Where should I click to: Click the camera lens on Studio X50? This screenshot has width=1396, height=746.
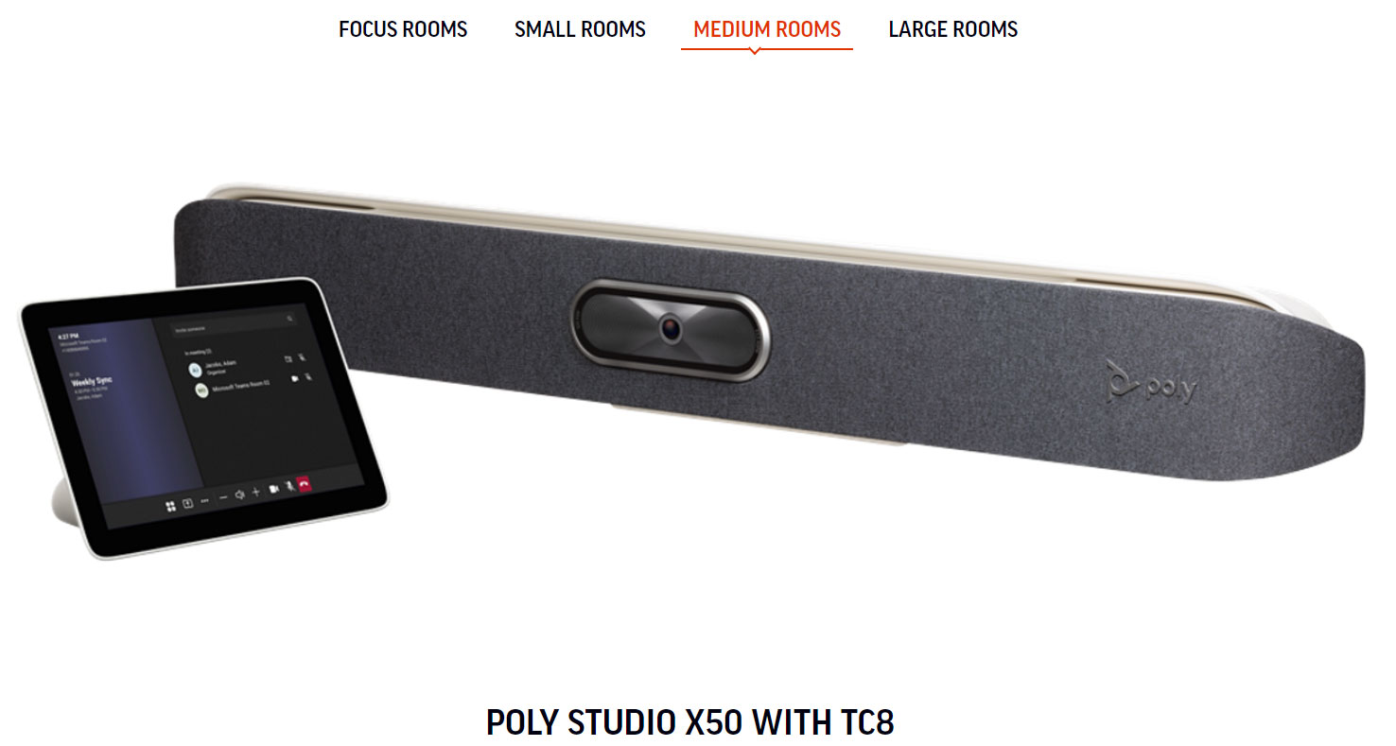pos(671,329)
